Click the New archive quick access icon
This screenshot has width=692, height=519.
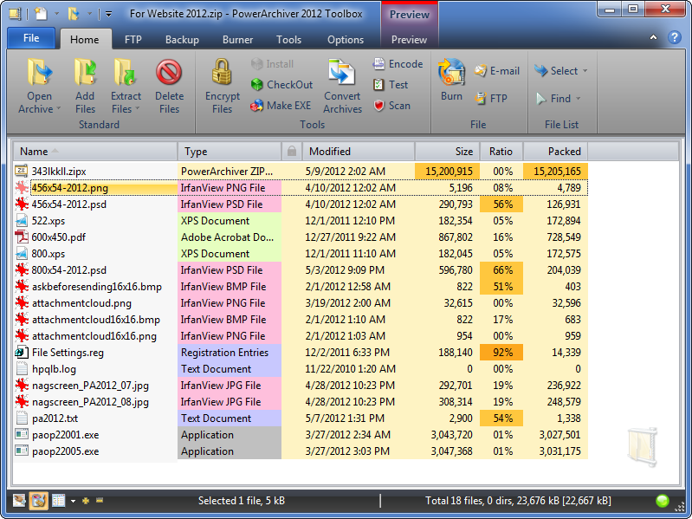tap(41, 14)
